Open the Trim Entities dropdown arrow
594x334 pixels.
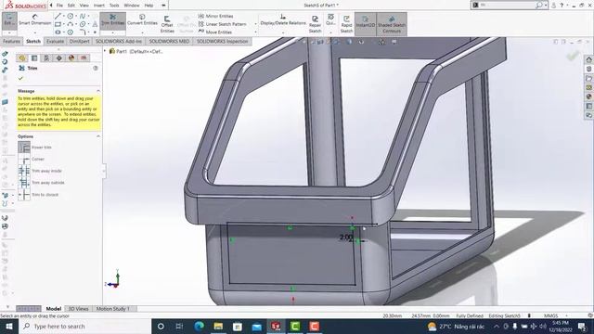click(x=113, y=32)
